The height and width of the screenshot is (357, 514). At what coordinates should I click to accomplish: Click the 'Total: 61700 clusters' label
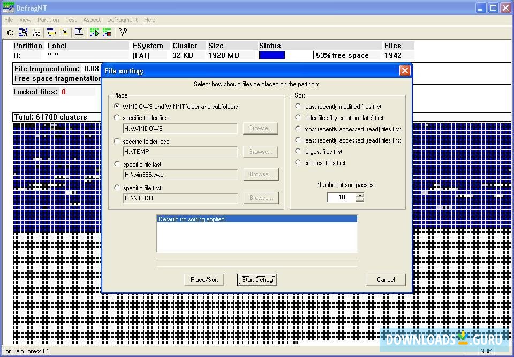(x=51, y=117)
